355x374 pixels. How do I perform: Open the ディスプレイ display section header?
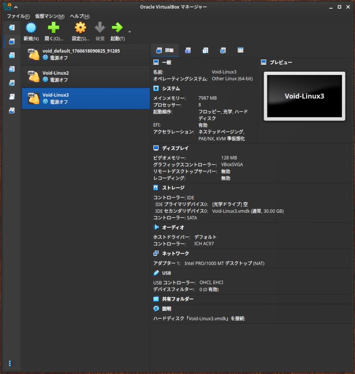(x=175, y=148)
